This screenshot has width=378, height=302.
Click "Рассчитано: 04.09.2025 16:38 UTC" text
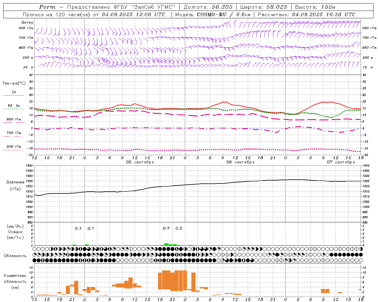pos(306,14)
